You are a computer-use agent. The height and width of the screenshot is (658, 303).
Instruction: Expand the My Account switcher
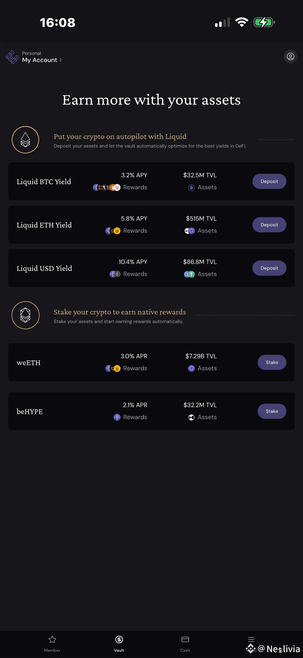click(x=42, y=60)
